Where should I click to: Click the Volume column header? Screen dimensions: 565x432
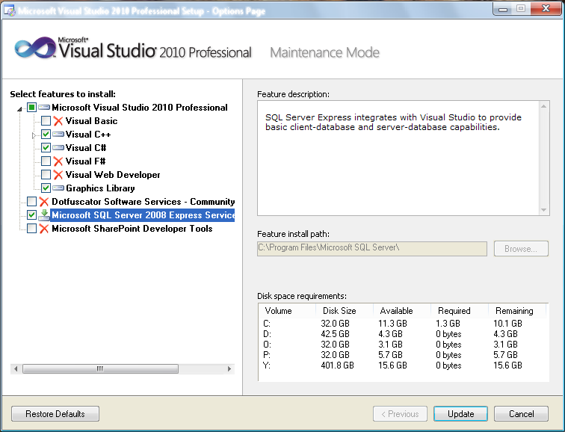click(x=287, y=311)
